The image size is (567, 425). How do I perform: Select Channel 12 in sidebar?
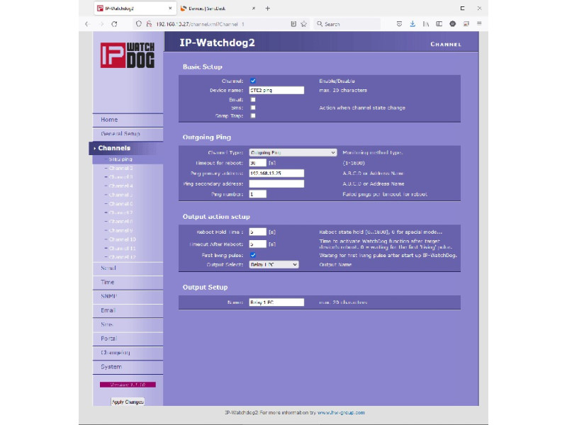[122, 257]
